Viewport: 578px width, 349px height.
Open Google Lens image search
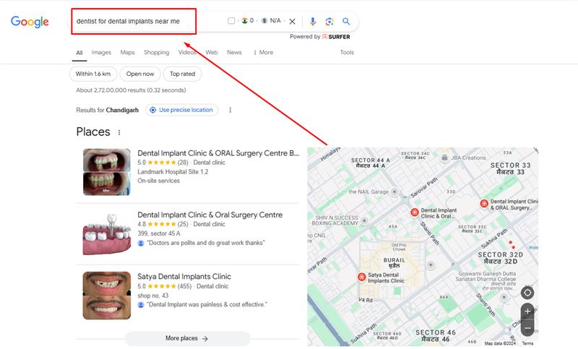[x=329, y=22]
